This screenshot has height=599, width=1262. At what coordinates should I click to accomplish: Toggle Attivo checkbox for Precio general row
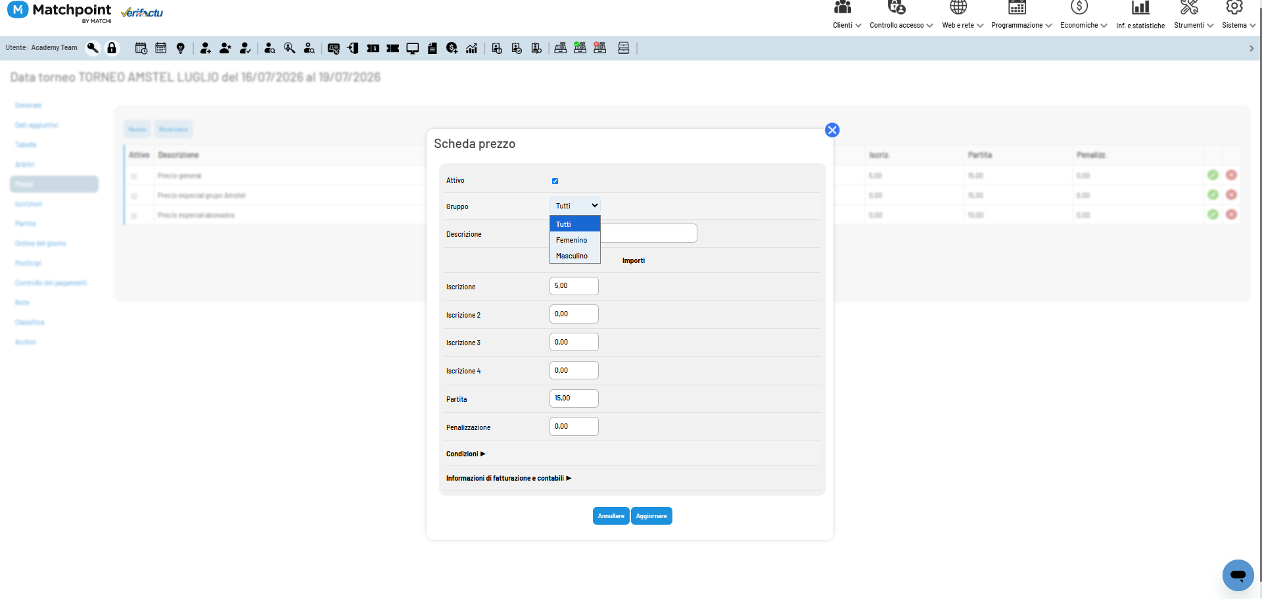134,176
